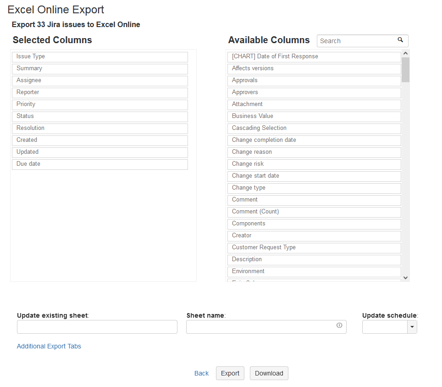
Task: Click the search magnifier icon
Action: [400, 40]
